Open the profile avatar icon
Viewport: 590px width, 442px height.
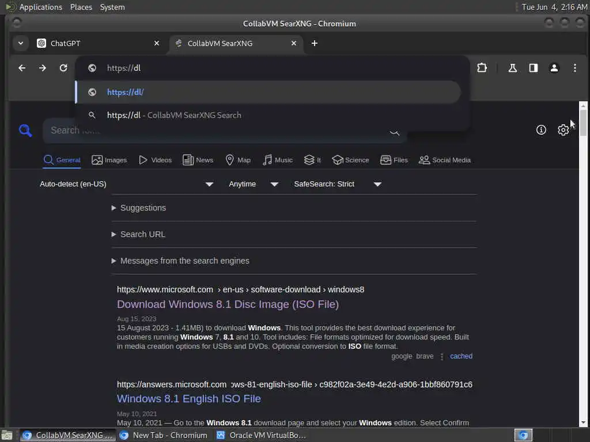(x=554, y=68)
